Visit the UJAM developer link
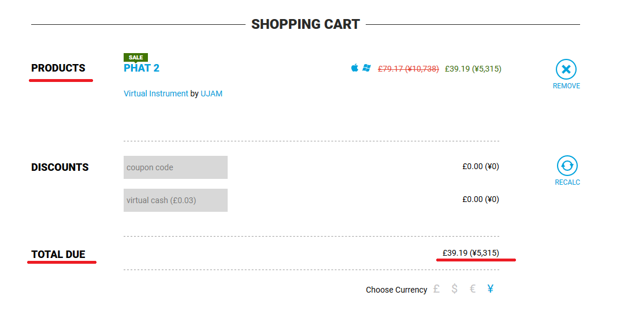This screenshot has height=318, width=624. 211,94
